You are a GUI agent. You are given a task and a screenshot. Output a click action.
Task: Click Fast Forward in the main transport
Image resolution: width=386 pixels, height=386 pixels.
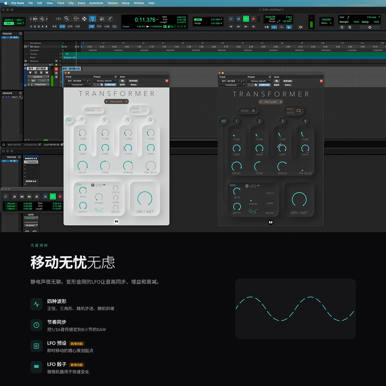click(246, 27)
